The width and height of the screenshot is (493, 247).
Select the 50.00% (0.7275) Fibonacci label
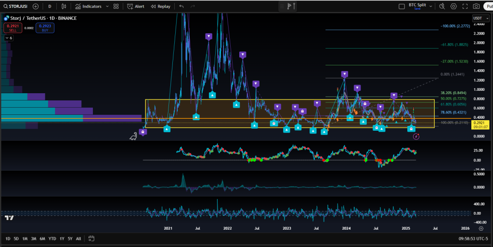point(454,99)
